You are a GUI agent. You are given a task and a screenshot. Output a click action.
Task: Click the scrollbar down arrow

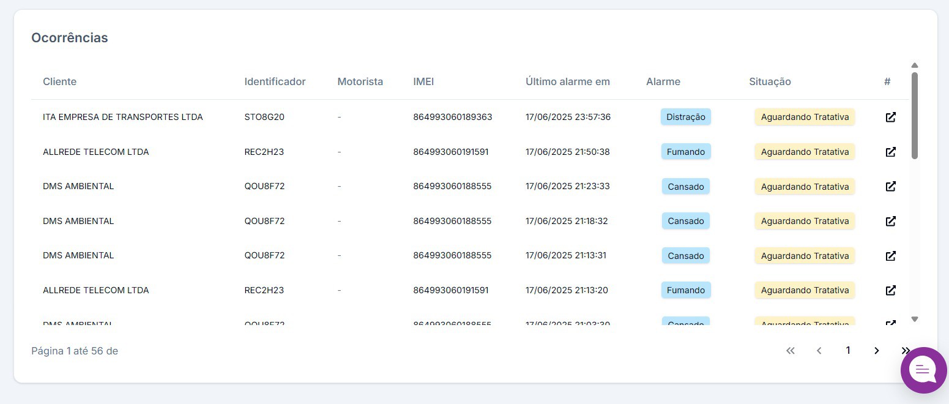click(x=915, y=319)
